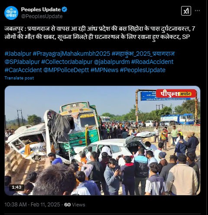Open the #Jabalpur hashtag
Image resolution: width=208 pixels, height=215 pixels.
pyautogui.click(x=18, y=54)
